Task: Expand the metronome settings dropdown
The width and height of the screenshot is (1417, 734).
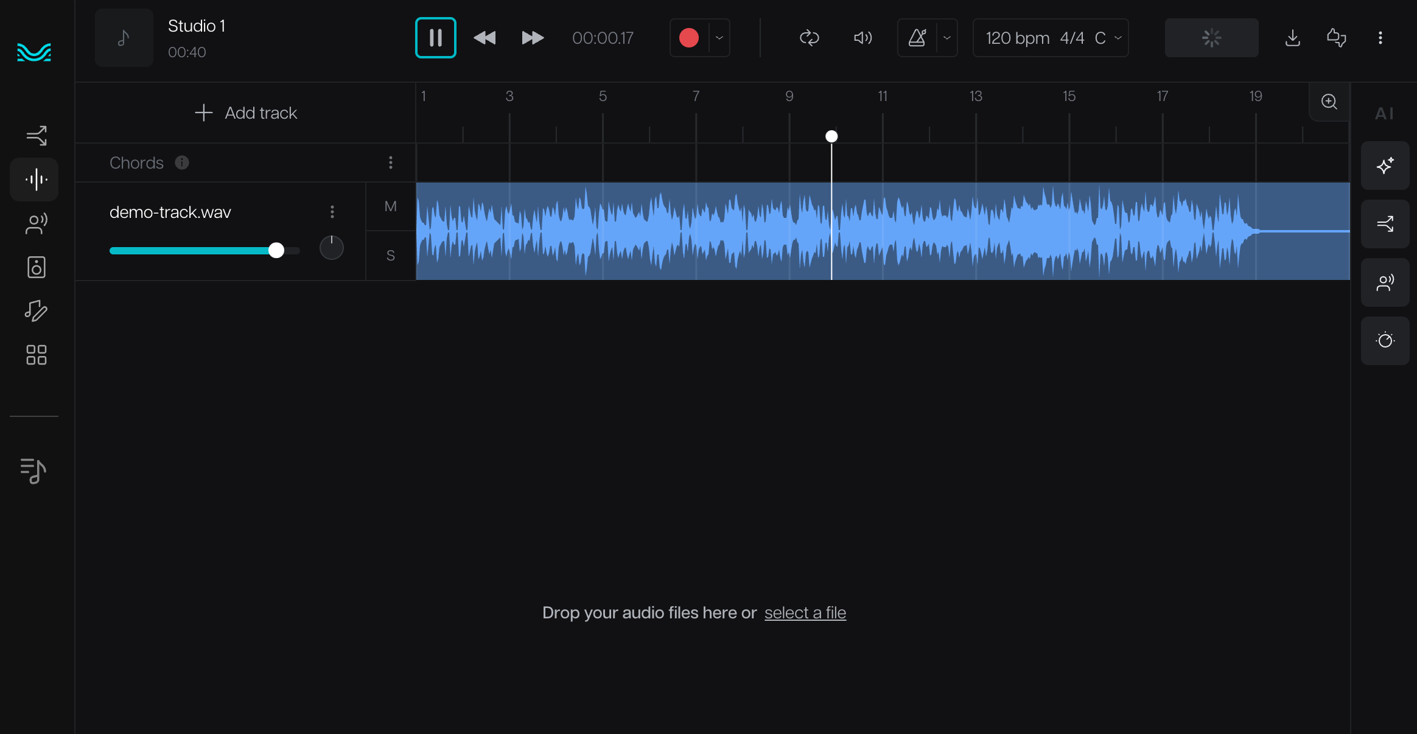Action: (x=947, y=38)
